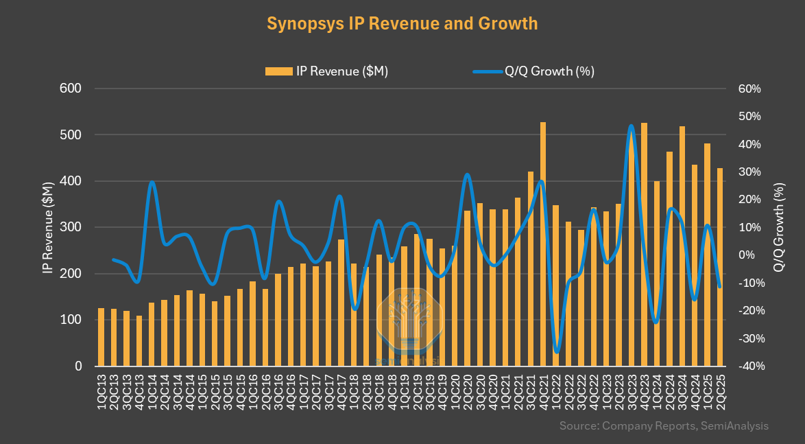Click the 600 label on left axis
805x444 pixels.
(71, 89)
